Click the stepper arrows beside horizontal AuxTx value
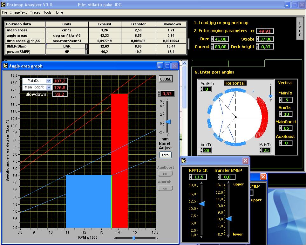The image size is (306, 245). pyautogui.click(x=201, y=150)
